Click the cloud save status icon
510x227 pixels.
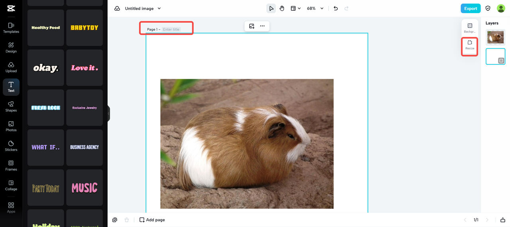117,8
